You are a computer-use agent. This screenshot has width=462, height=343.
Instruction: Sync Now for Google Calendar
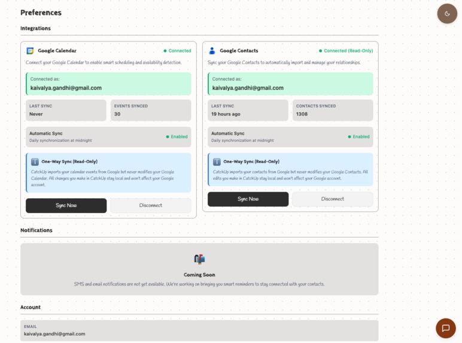[66, 205]
